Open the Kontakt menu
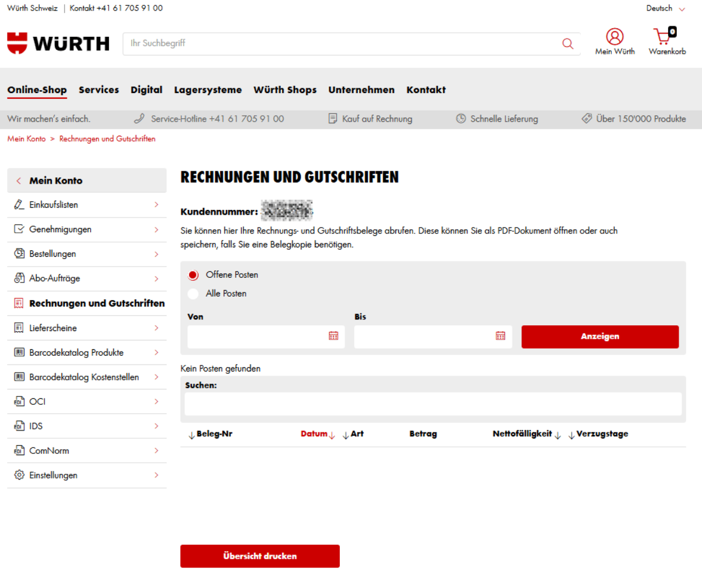This screenshot has height=575, width=702. tap(426, 90)
